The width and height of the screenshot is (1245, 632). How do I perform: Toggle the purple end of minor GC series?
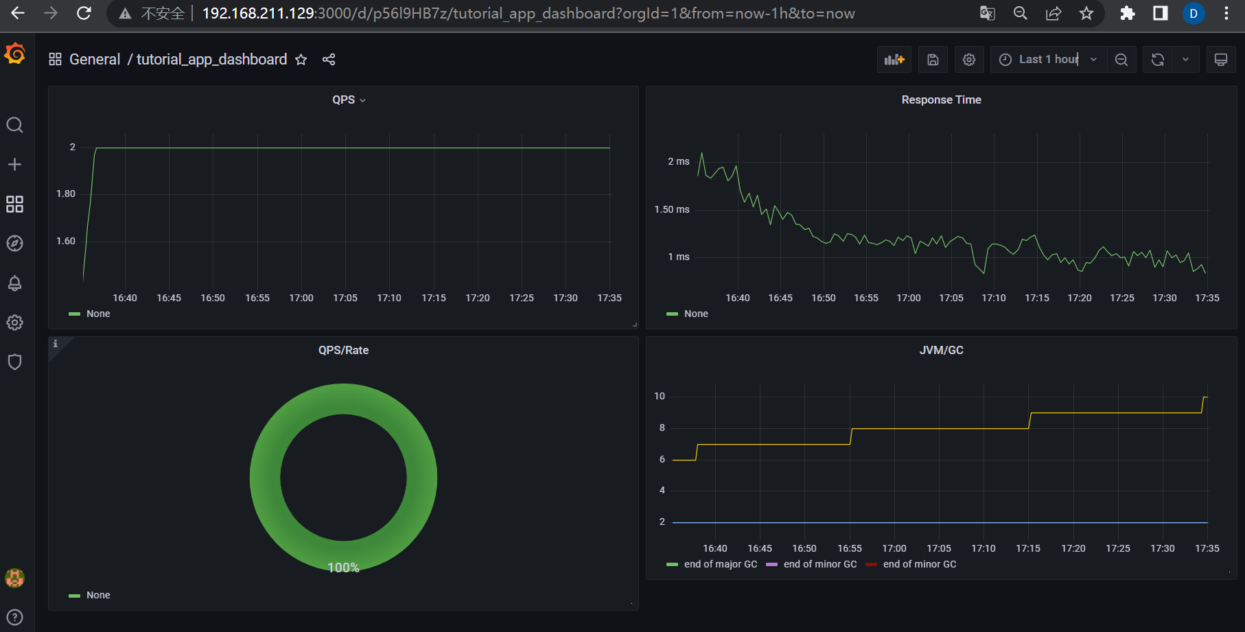point(820,564)
